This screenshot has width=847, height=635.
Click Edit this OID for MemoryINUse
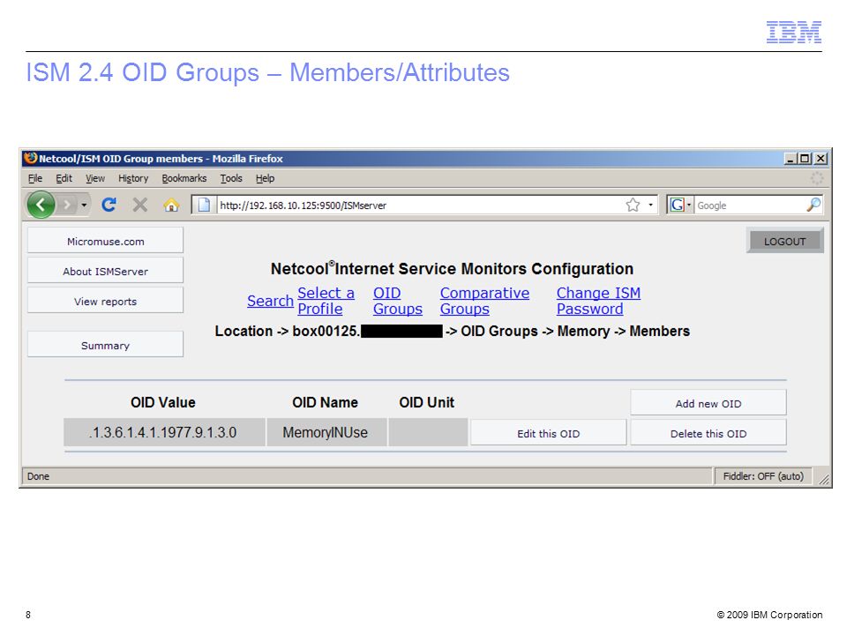pos(548,433)
